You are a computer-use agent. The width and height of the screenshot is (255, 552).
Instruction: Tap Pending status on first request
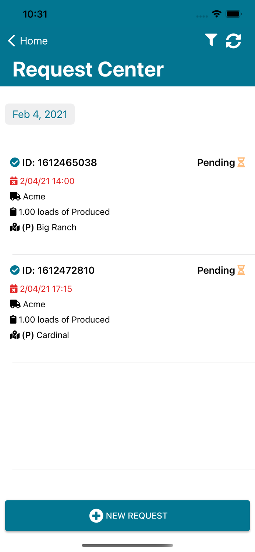216,163
